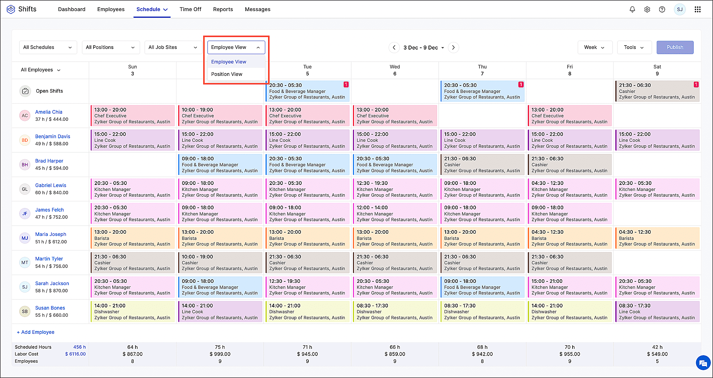Click the Open Shifts calendar icon
The image size is (713, 378).
pyautogui.click(x=25, y=91)
